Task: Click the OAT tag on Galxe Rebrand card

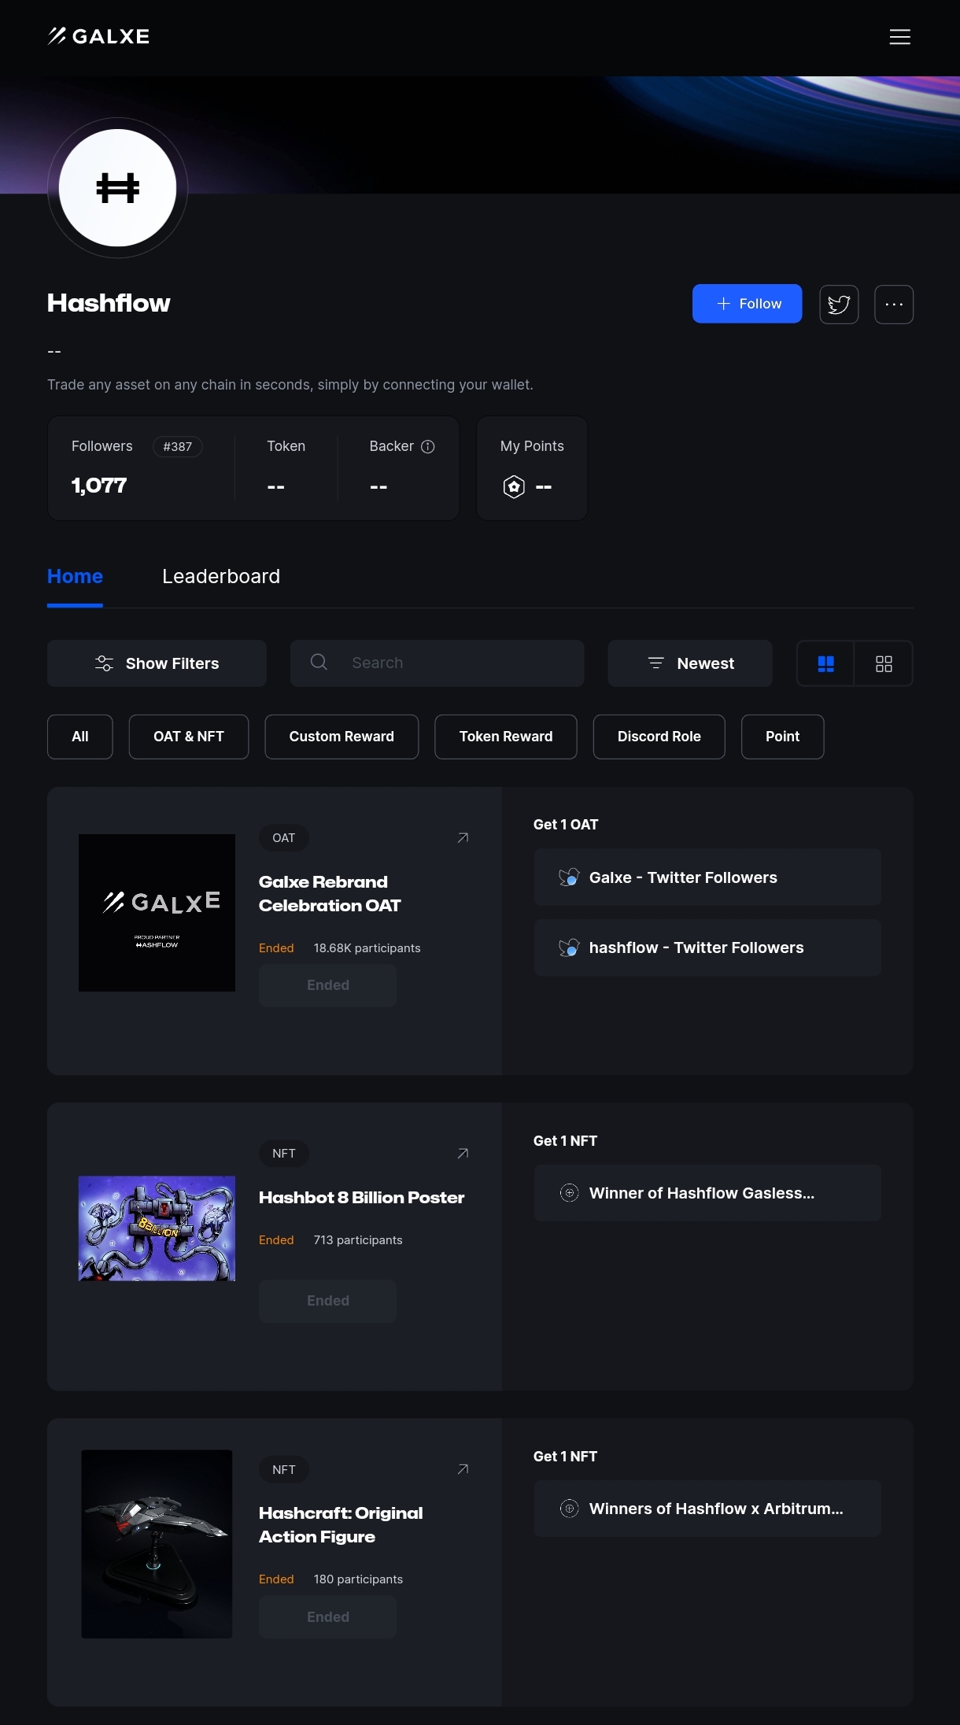Action: pos(284,838)
